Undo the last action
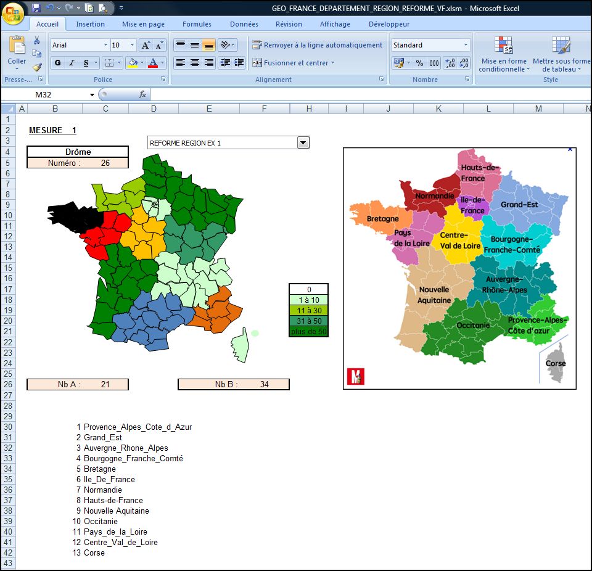This screenshot has width=592, height=571. tap(50, 7)
